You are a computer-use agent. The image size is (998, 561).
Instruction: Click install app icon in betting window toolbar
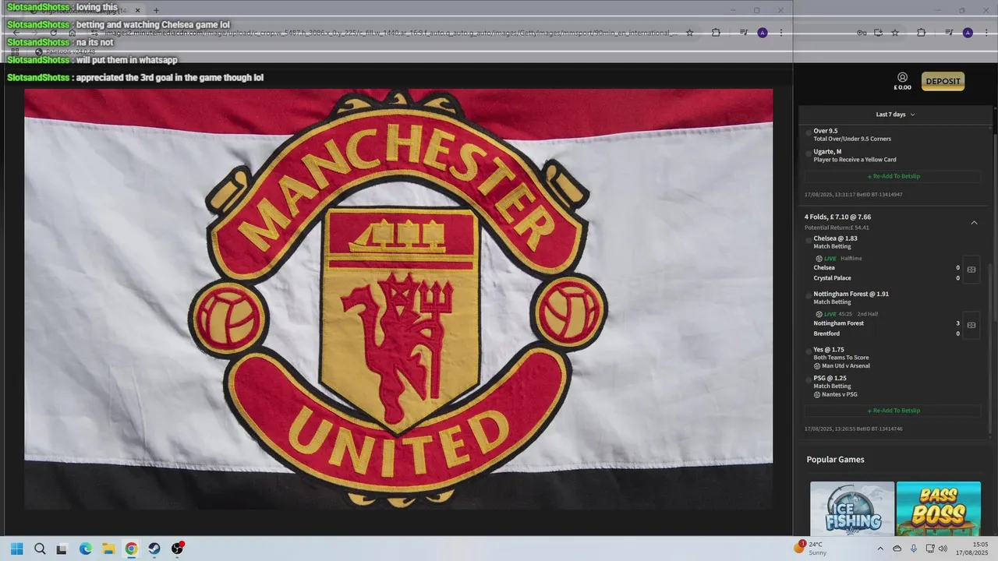coord(878,33)
